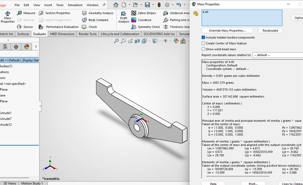This screenshot has height=185, width=303.
Task: Toggle Curvature display
Action: click(141, 20)
